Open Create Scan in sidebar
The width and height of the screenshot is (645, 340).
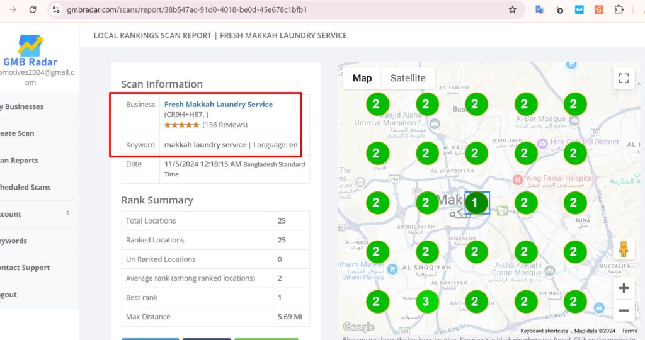40,133
